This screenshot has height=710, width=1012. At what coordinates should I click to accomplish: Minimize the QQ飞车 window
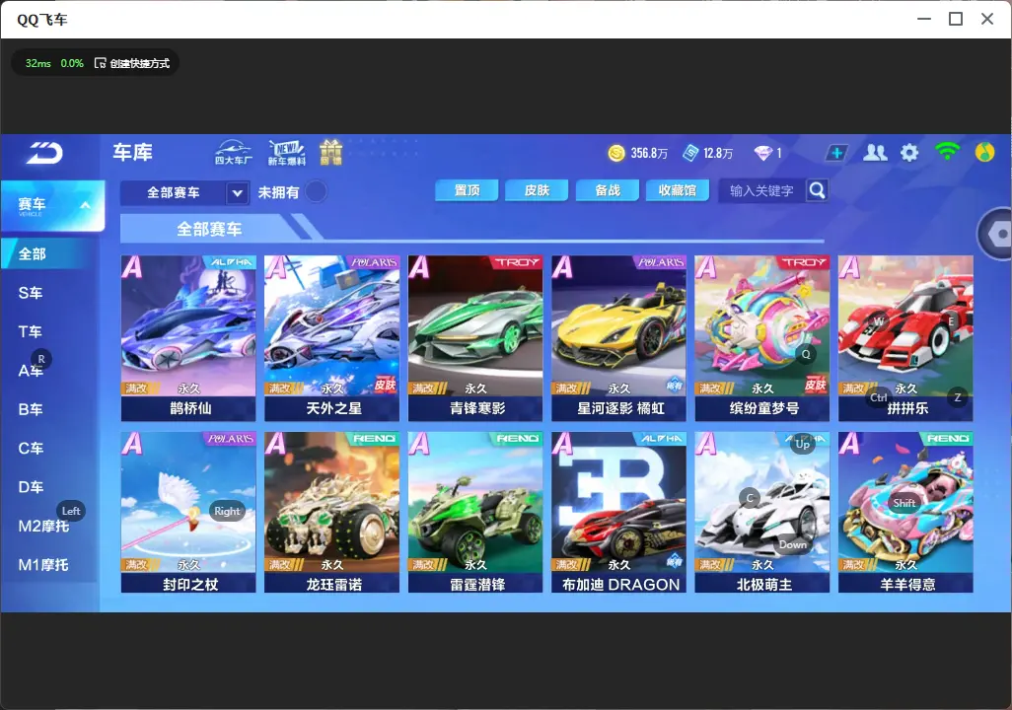point(924,19)
